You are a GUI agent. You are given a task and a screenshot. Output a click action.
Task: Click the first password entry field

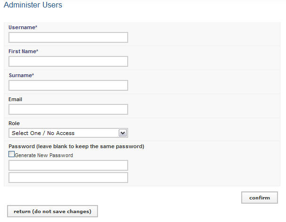[68, 166]
